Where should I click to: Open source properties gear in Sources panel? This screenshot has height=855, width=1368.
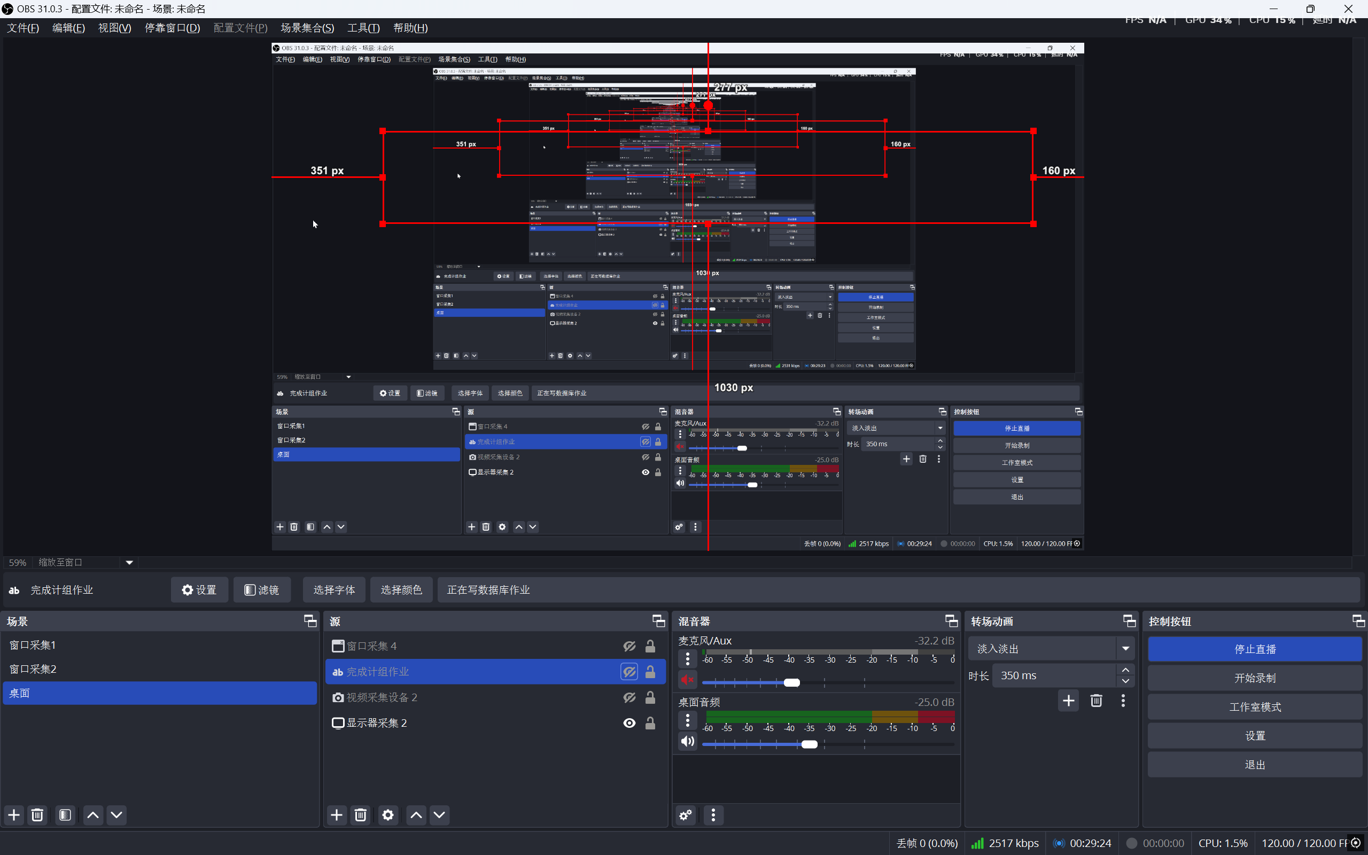coord(388,815)
